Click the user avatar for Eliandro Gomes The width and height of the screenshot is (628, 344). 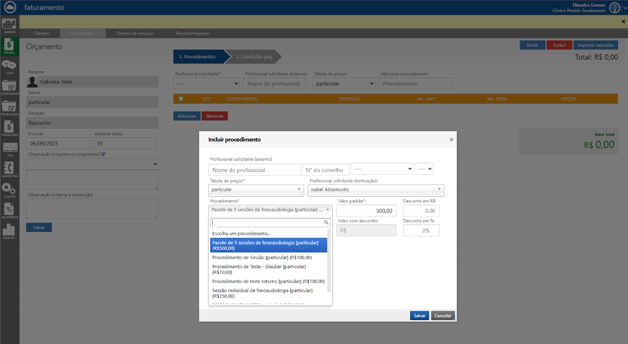pyautogui.click(x=615, y=7)
